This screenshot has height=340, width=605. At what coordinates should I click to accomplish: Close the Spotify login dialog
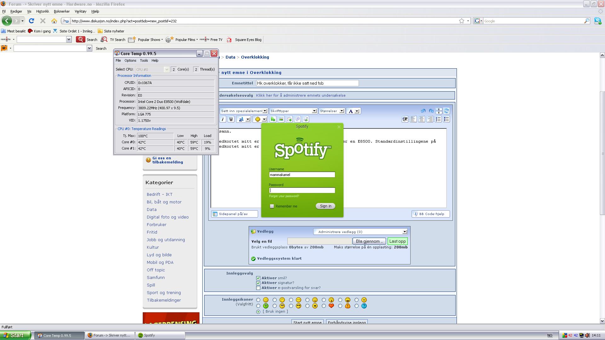(x=339, y=127)
